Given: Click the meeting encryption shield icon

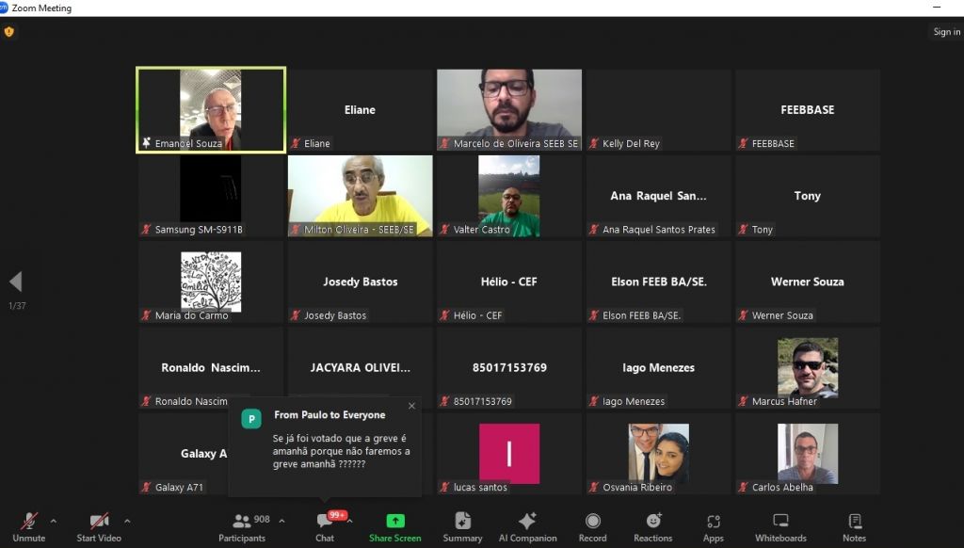Looking at the screenshot, I should coord(9,32).
